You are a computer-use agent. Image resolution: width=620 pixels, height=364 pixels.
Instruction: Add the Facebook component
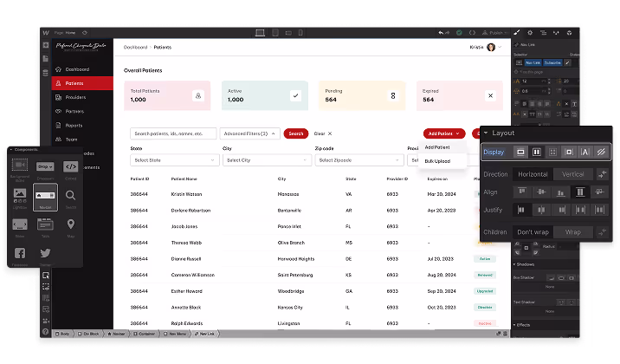click(x=20, y=255)
